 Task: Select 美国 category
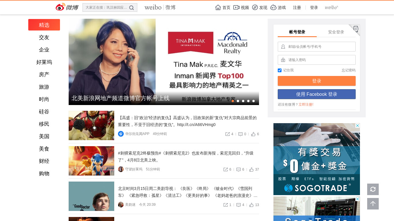[x=44, y=136]
